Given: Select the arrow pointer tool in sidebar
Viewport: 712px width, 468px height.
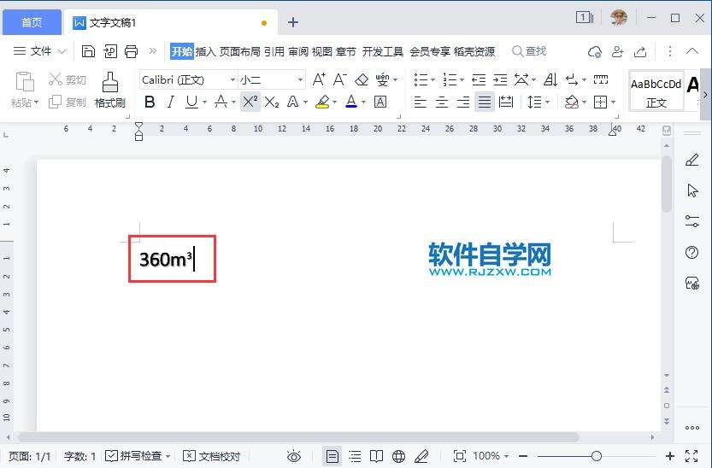Looking at the screenshot, I should (x=692, y=190).
